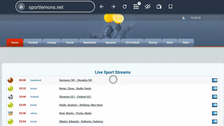
Task: Switch to the Basketball tab
Action: point(90,42)
